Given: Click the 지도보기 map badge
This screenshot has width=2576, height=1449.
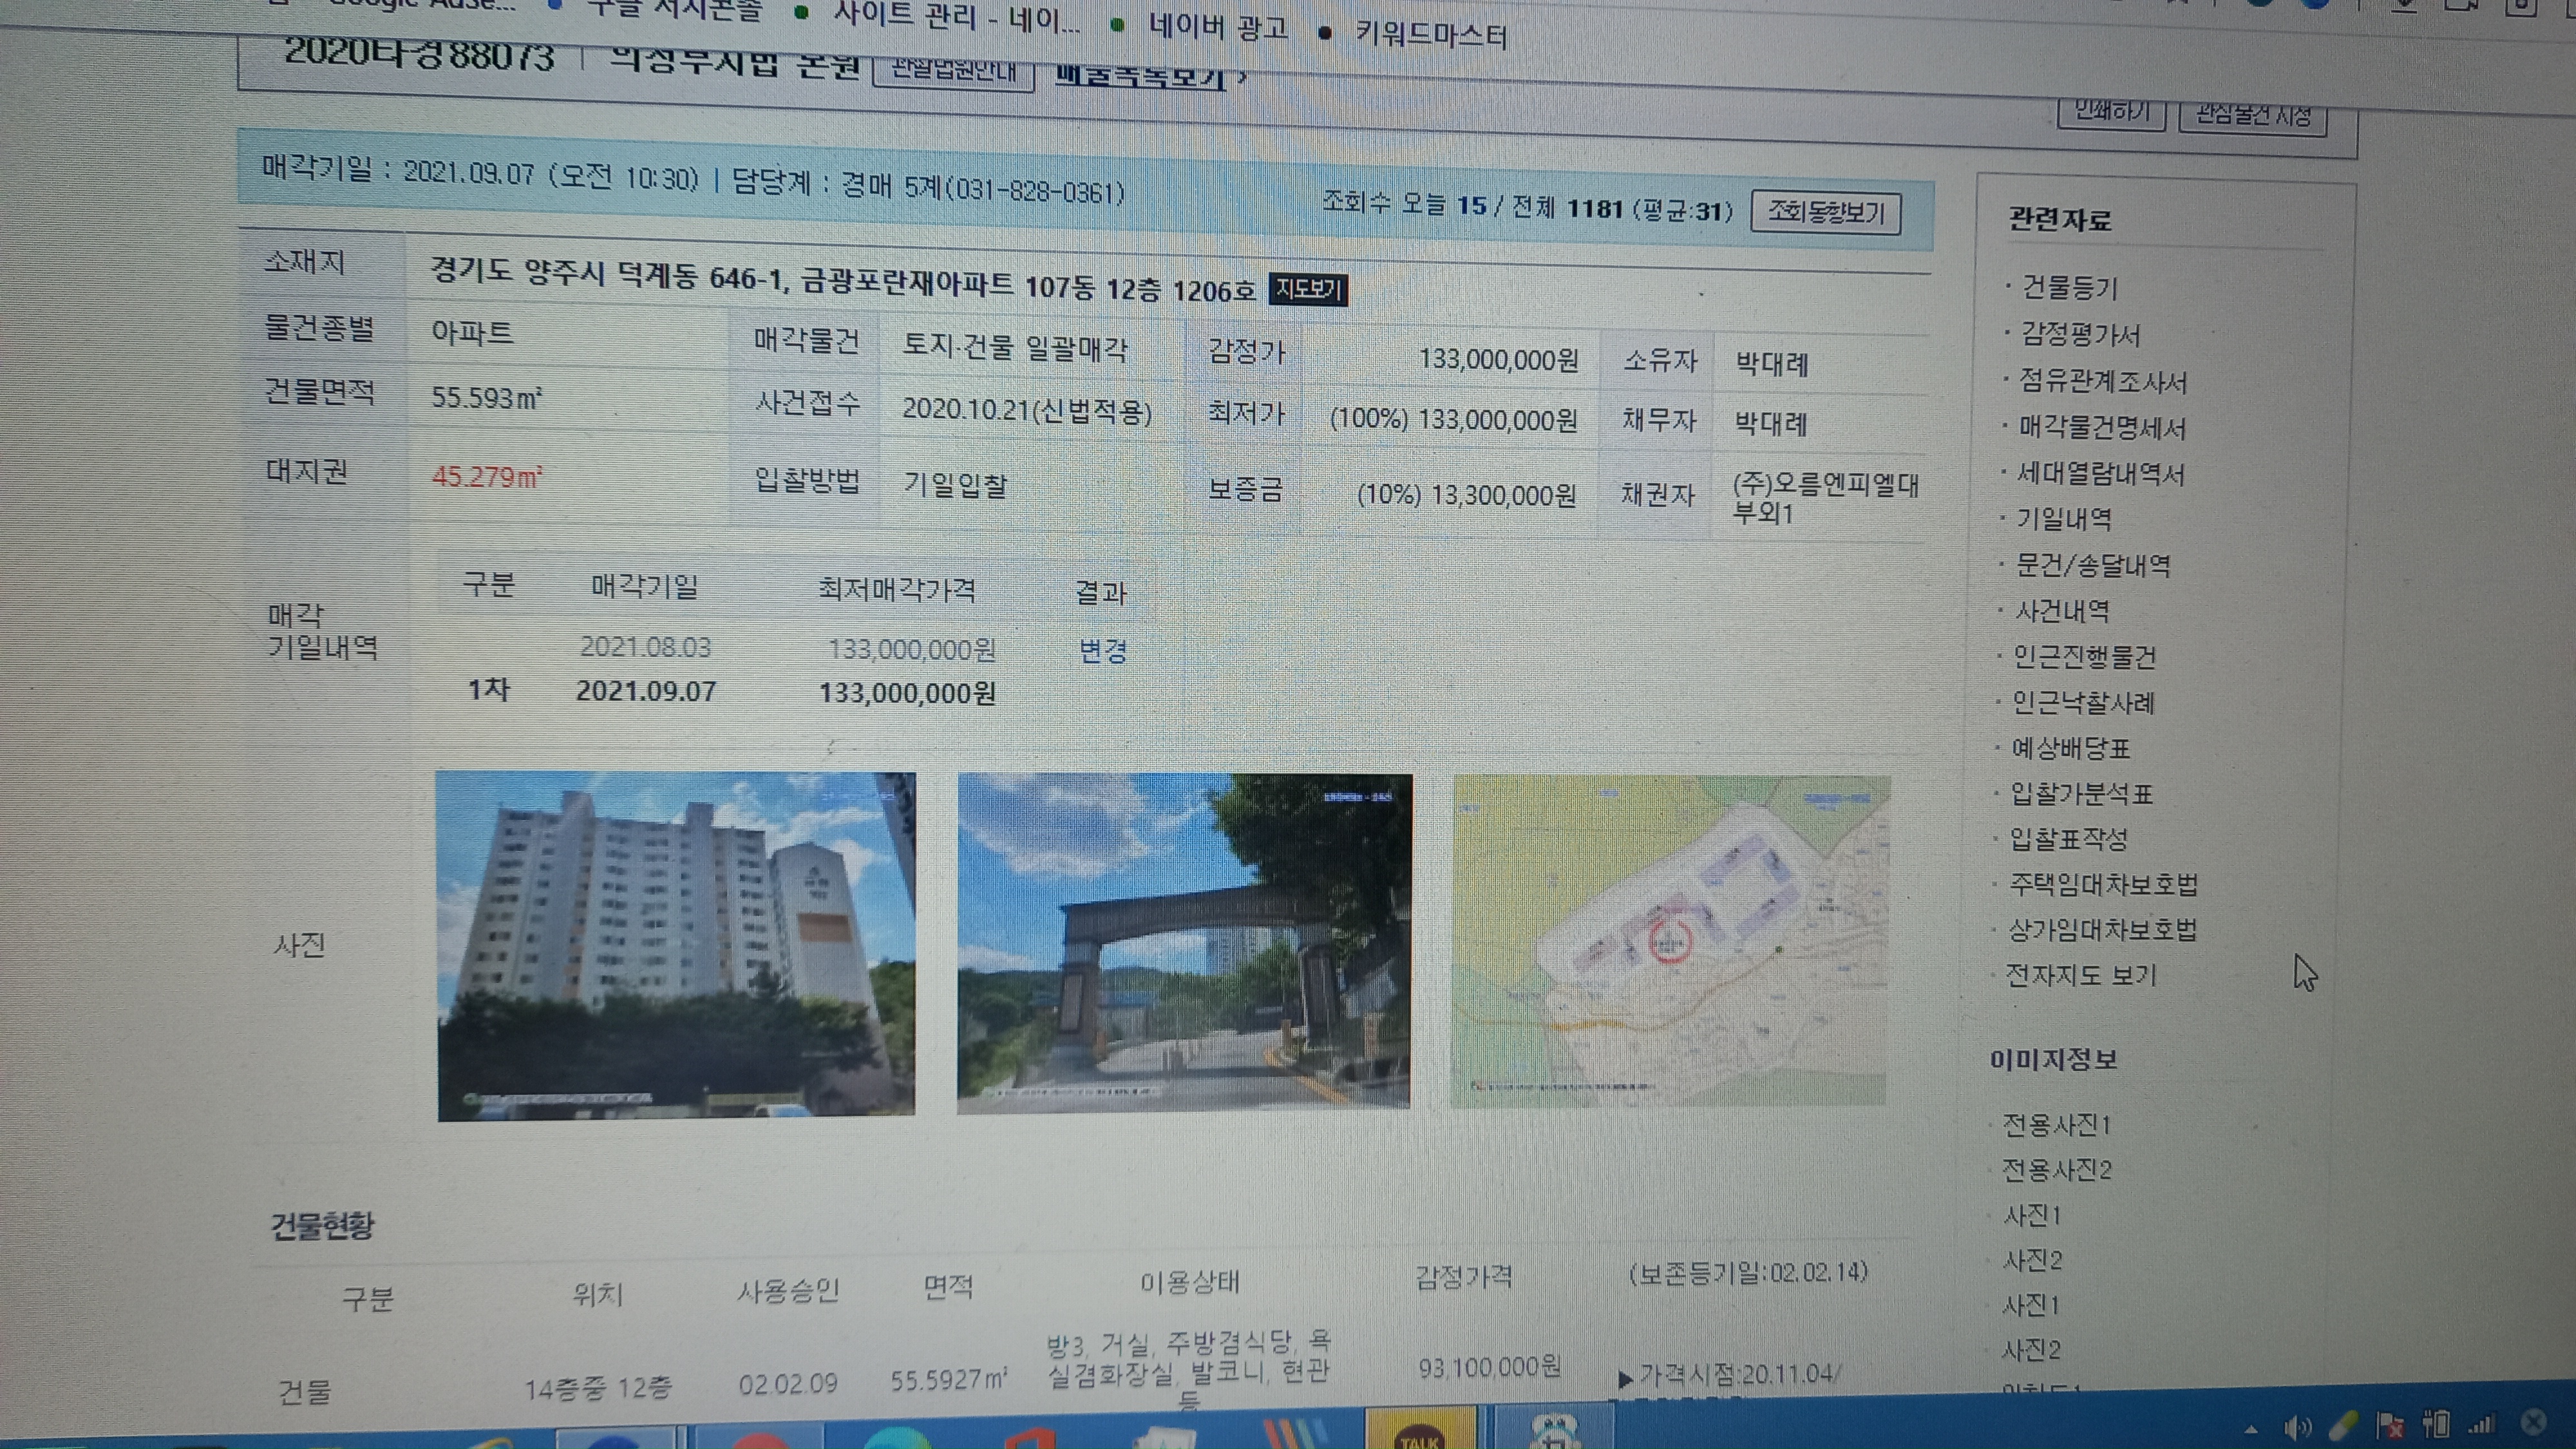Looking at the screenshot, I should pyautogui.click(x=1308, y=290).
